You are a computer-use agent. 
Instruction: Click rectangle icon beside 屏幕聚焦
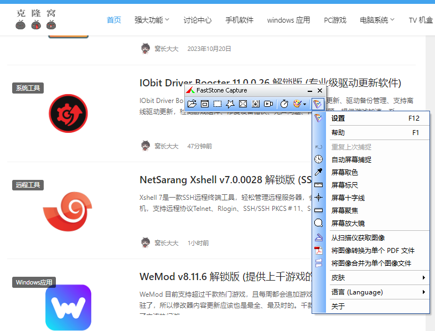pyautogui.click(x=318, y=210)
